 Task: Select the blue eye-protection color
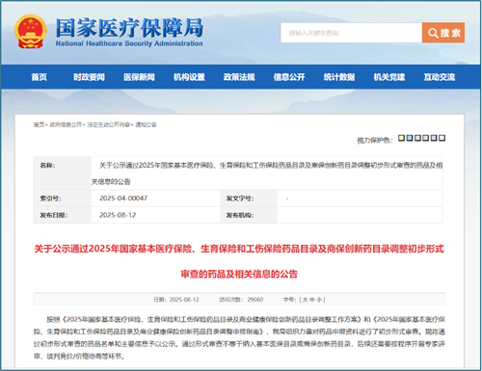click(410, 138)
